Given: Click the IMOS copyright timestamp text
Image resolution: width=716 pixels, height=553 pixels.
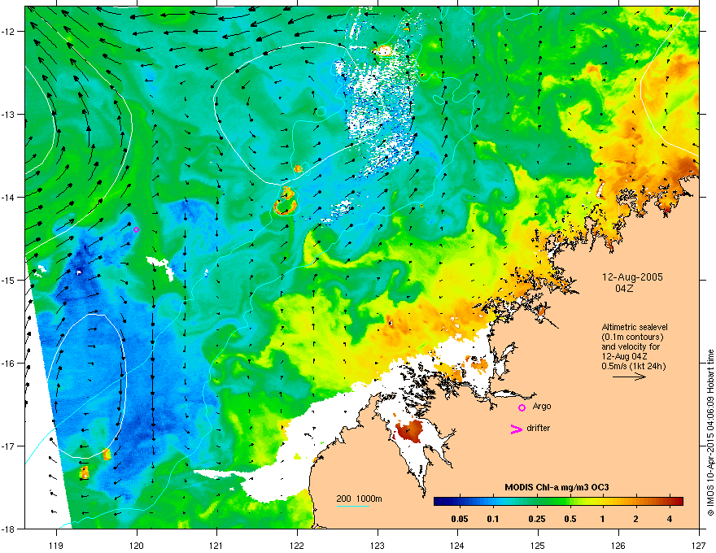Looking at the screenshot, I should pos(710,433).
